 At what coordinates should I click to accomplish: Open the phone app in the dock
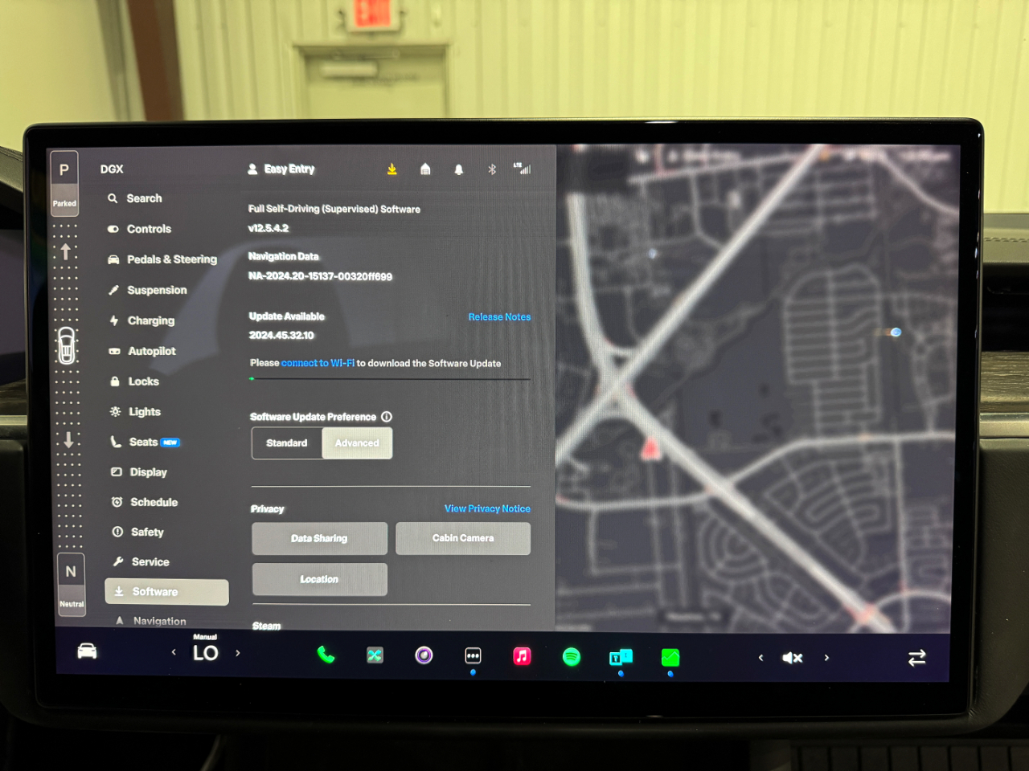click(x=326, y=655)
